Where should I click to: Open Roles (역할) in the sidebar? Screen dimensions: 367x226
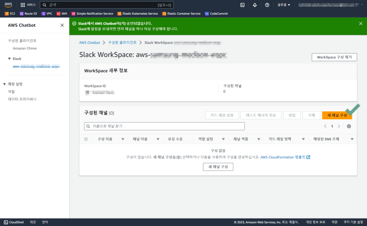point(11,91)
